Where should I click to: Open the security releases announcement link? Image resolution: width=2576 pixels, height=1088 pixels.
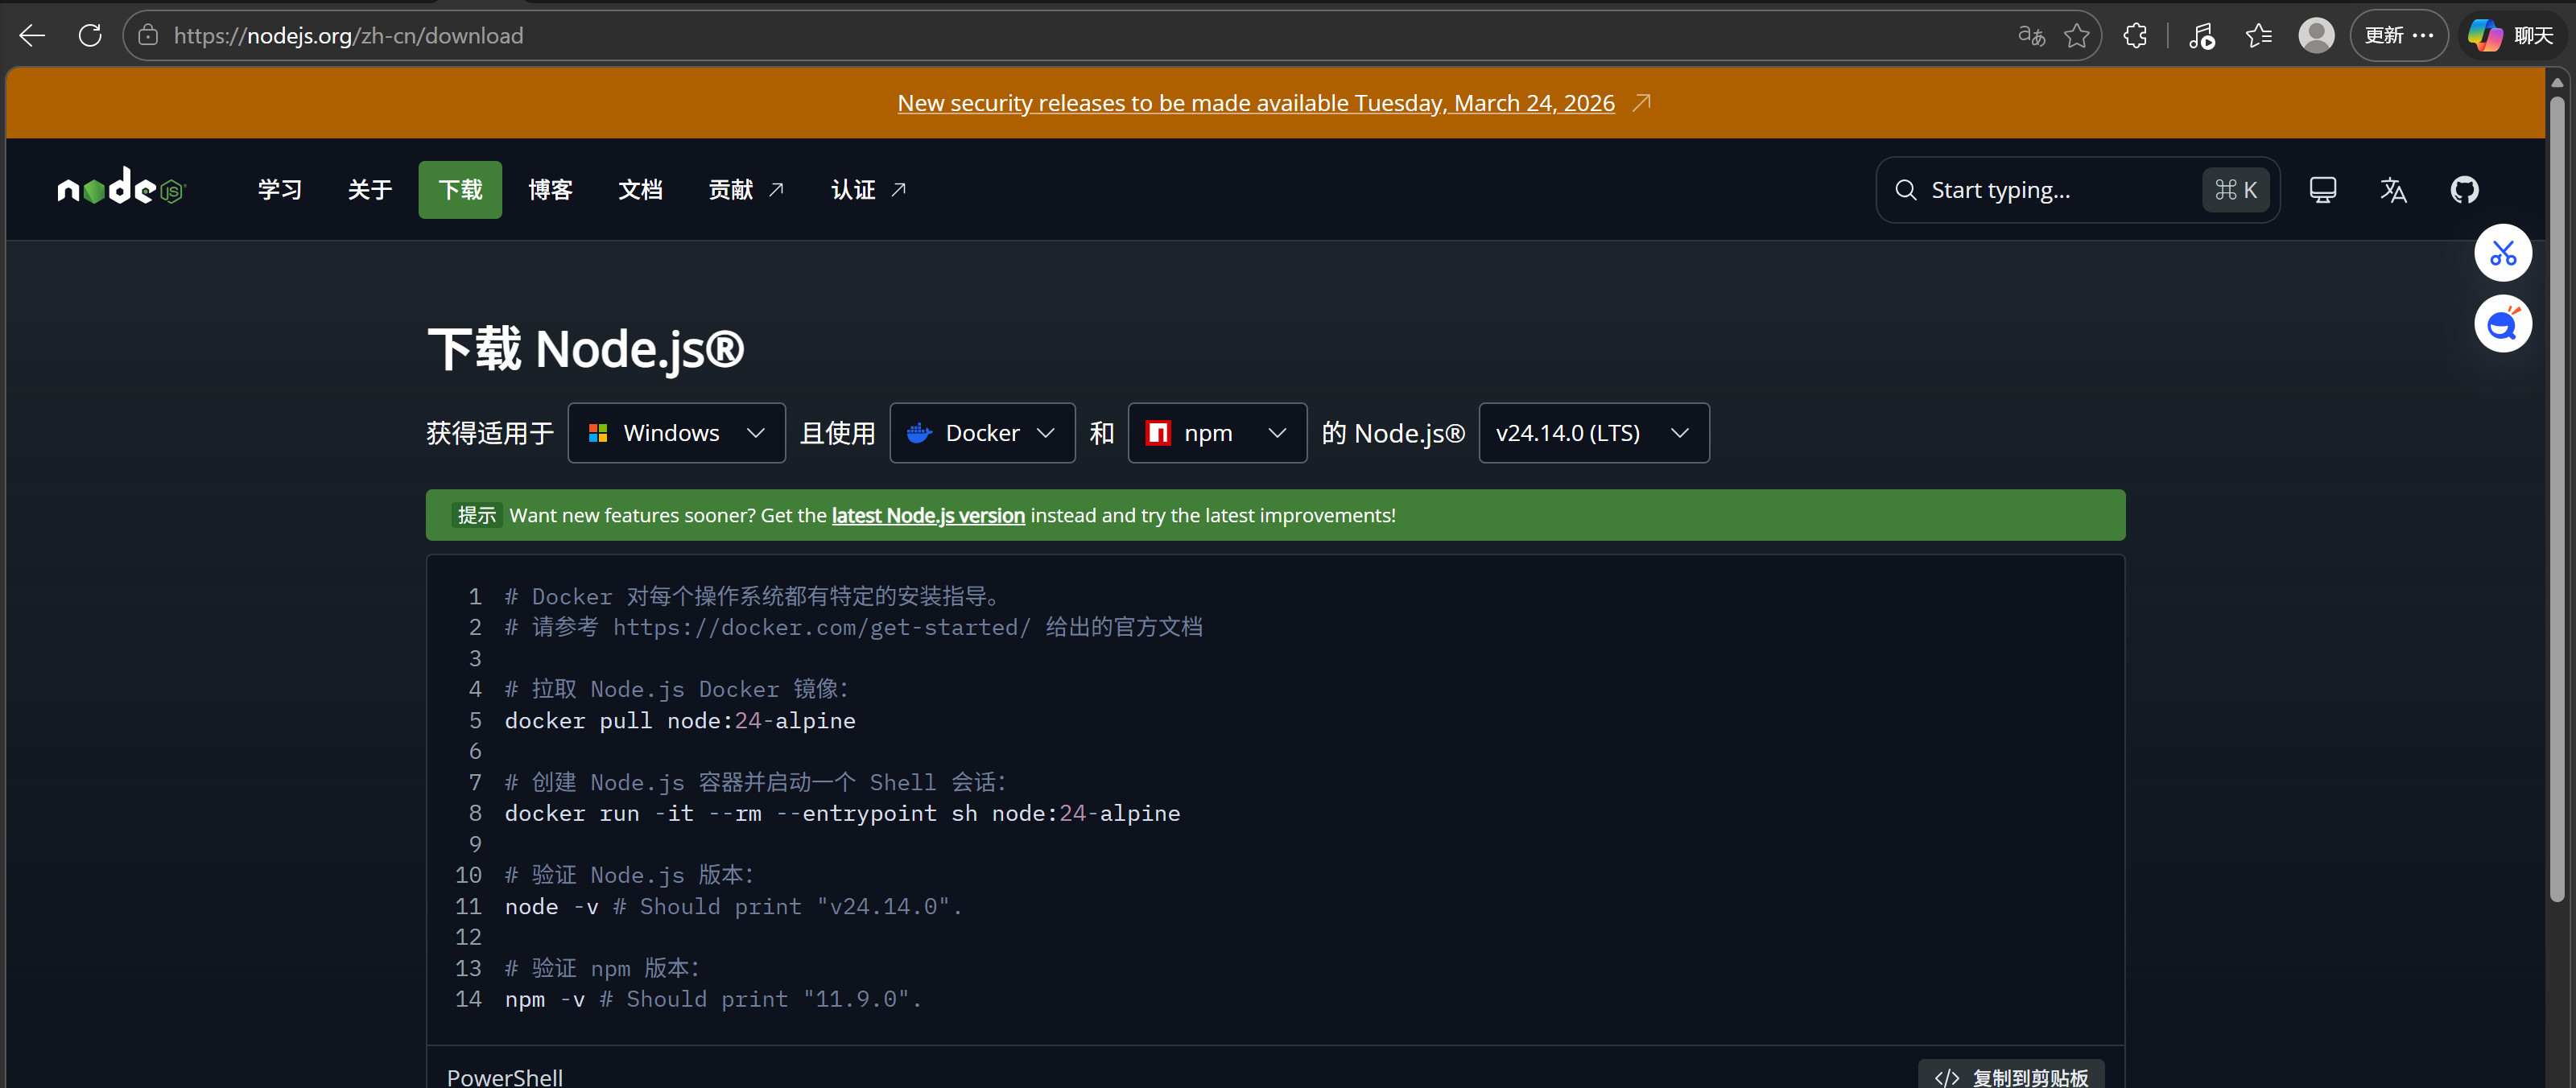pyautogui.click(x=1256, y=103)
